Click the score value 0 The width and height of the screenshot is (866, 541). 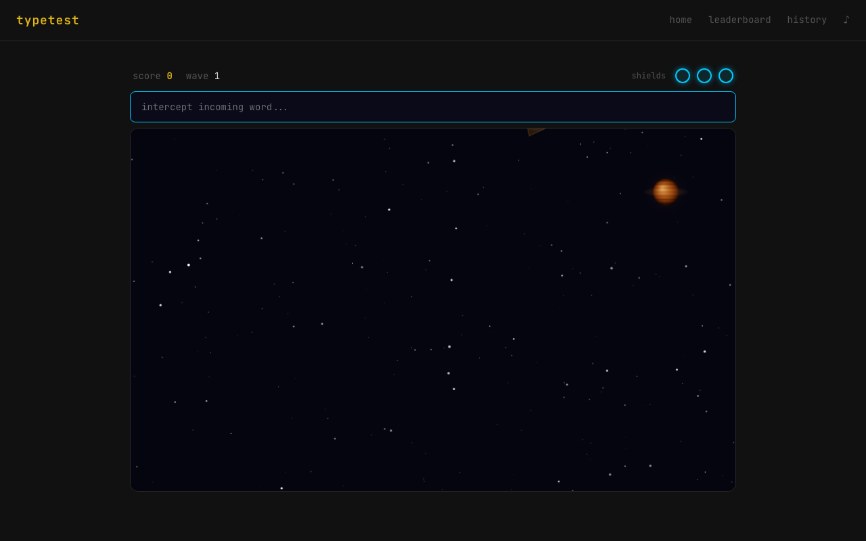coord(170,76)
